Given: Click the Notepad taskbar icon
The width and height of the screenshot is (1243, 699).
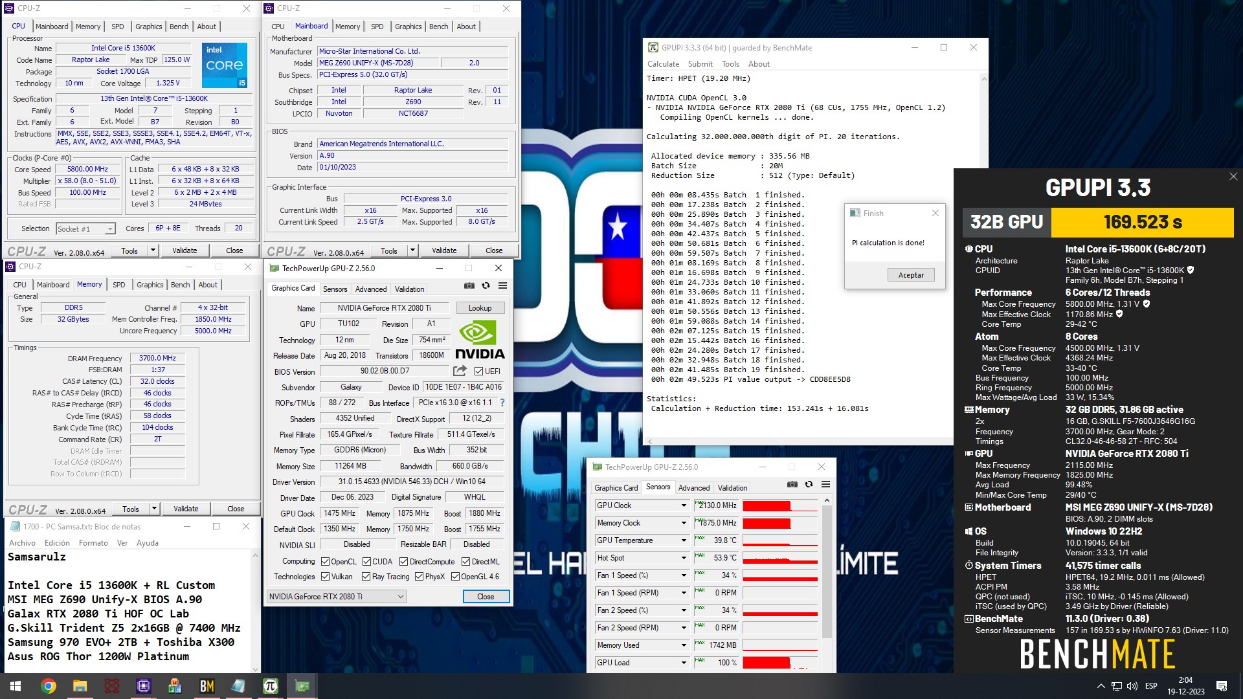Looking at the screenshot, I should click(238, 686).
